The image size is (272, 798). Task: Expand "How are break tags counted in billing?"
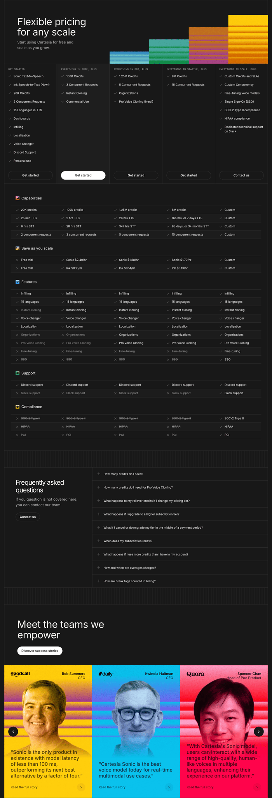[129, 581]
